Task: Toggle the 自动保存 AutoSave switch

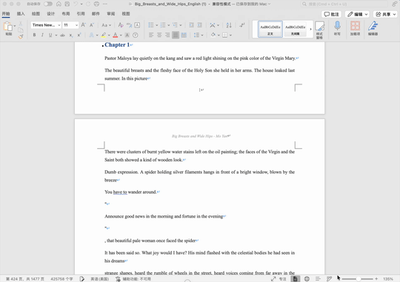Action: point(48,4)
